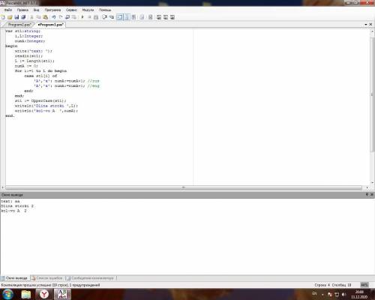Viewport: 375px width, 300px height.
Task: Toggle the second highlighted panel toolbar button
Action: pyautogui.click(x=127, y=17)
